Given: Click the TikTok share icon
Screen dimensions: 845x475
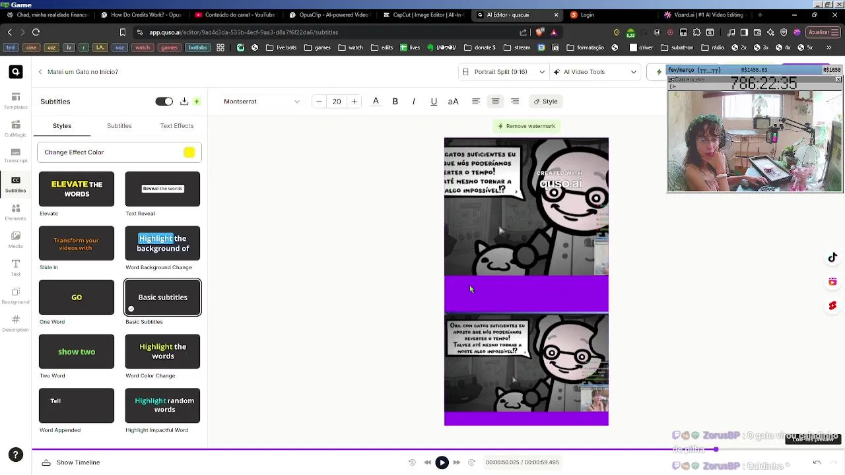Looking at the screenshot, I should click(832, 258).
